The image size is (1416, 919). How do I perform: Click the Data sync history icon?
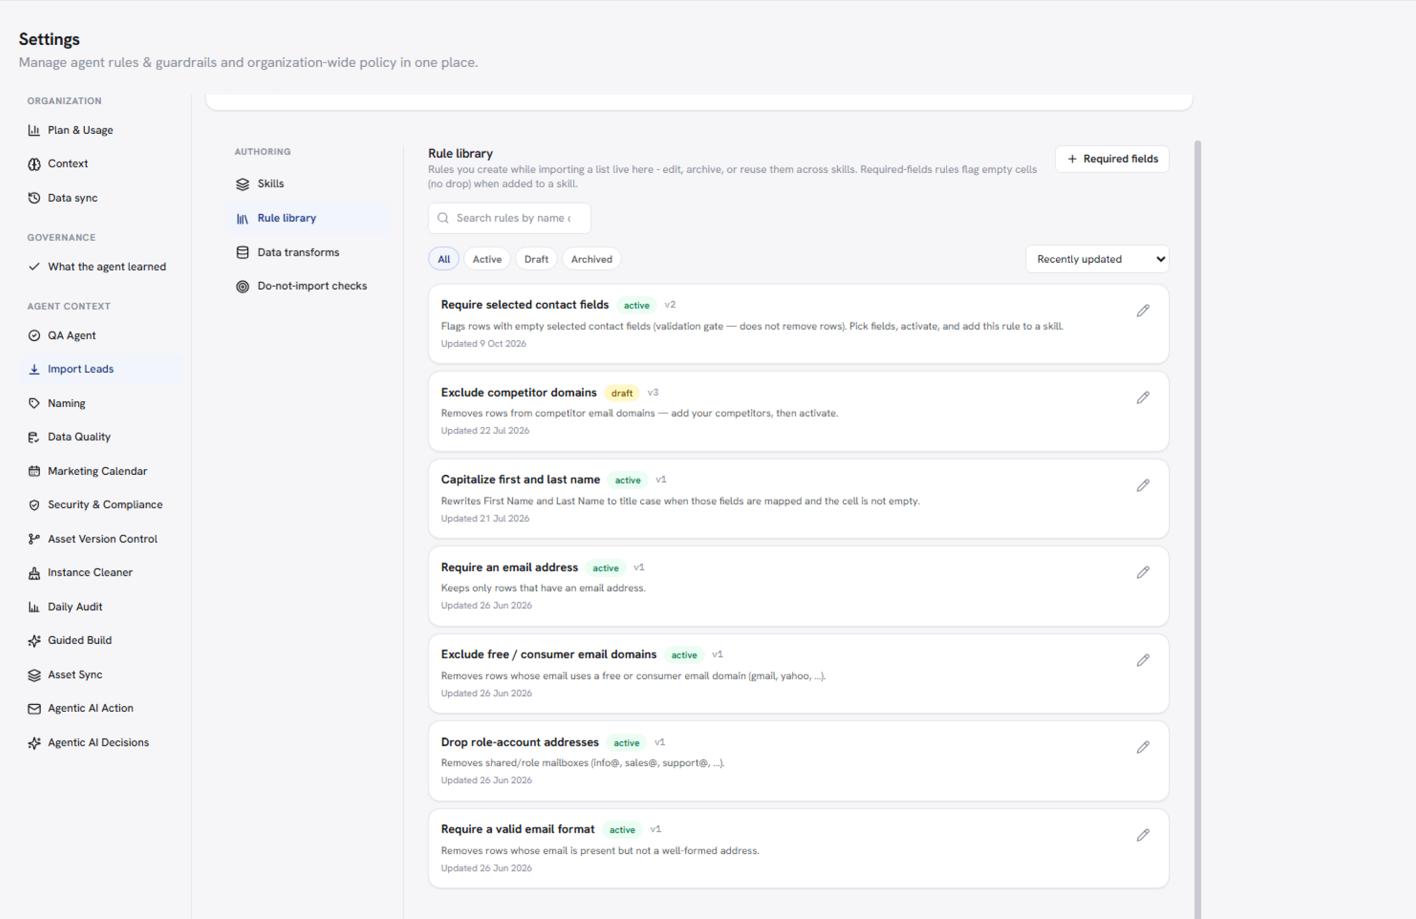point(34,198)
